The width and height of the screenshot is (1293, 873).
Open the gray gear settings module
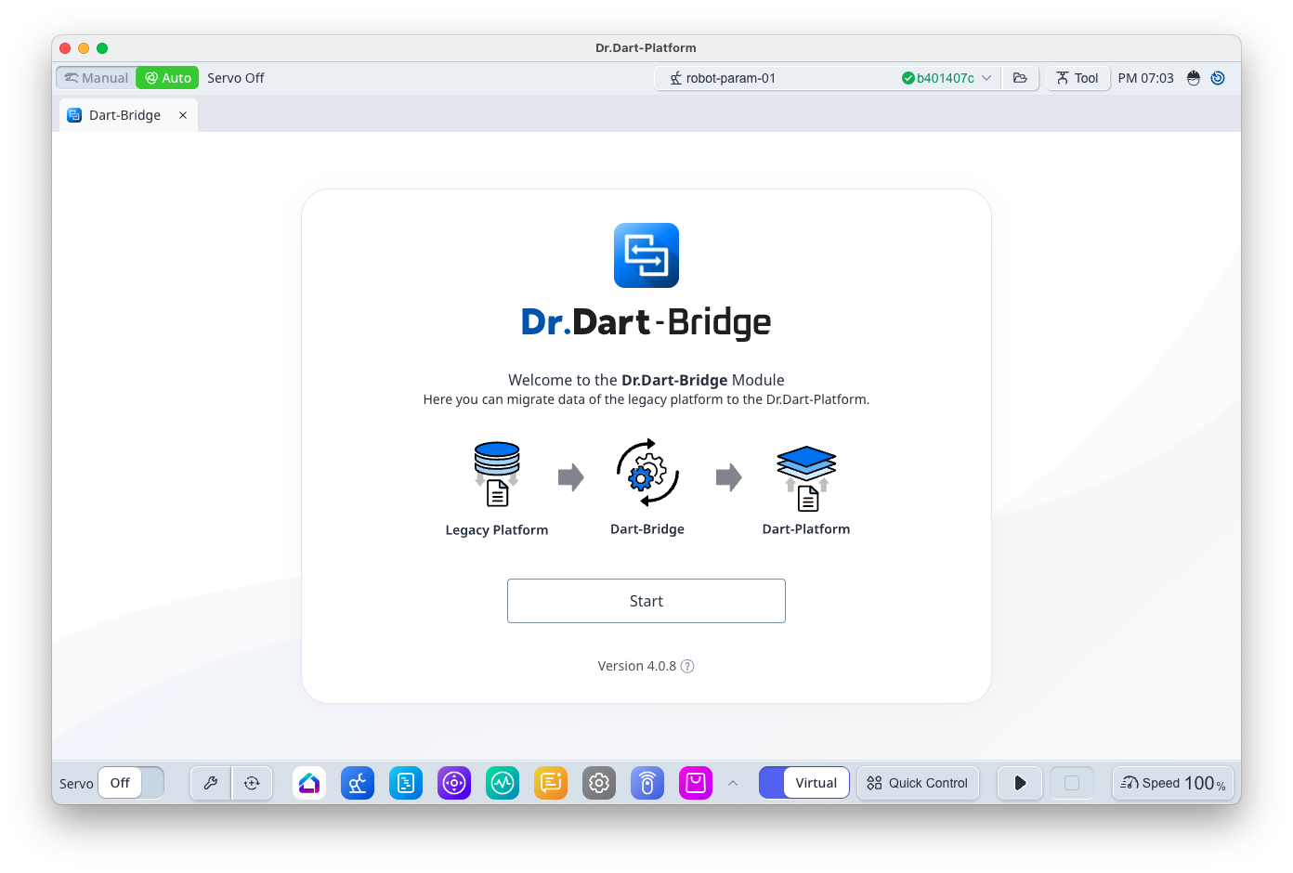599,783
